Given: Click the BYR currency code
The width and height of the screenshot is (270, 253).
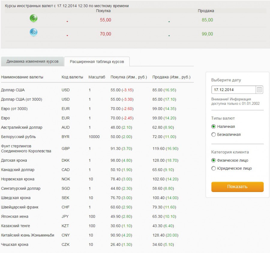Looking at the screenshot, I should tap(65, 137).
